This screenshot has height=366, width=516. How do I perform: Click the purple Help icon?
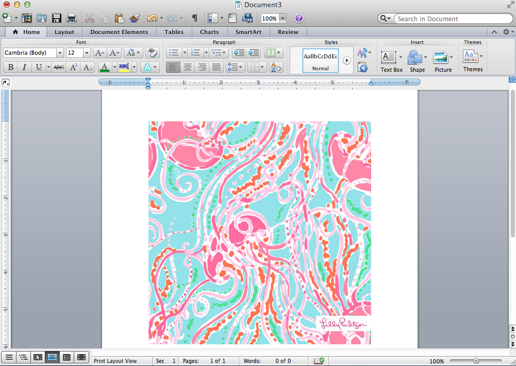299,18
